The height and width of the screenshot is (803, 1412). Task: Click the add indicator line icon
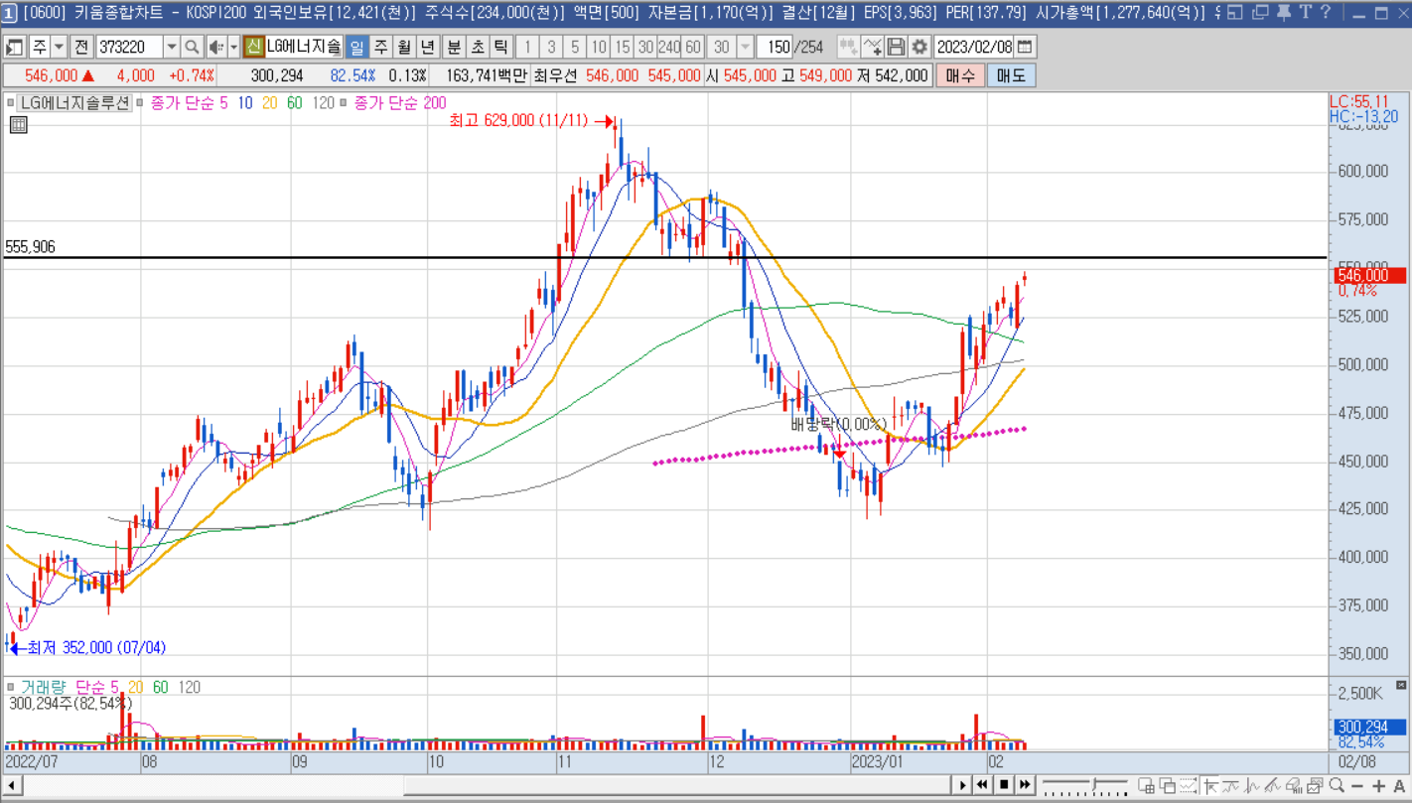872,47
